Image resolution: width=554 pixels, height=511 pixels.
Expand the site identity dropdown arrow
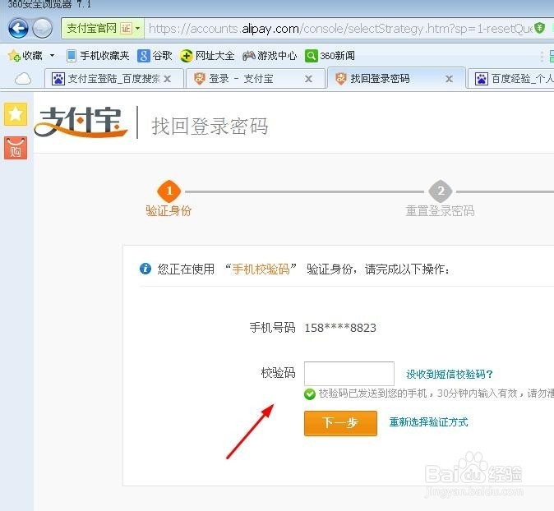click(x=138, y=28)
